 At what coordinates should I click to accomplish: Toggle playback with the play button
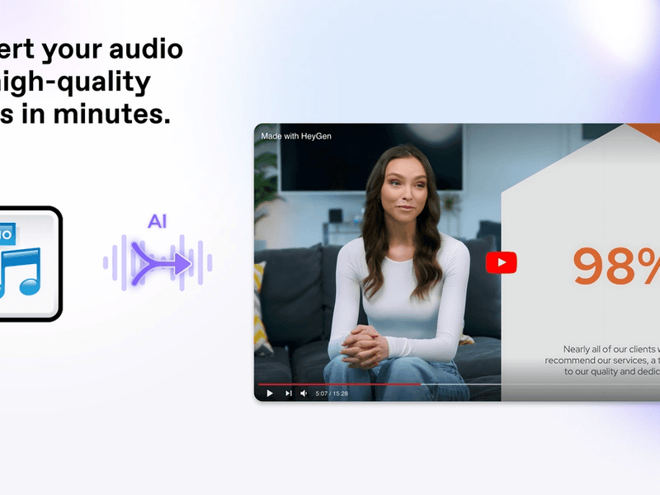click(270, 394)
